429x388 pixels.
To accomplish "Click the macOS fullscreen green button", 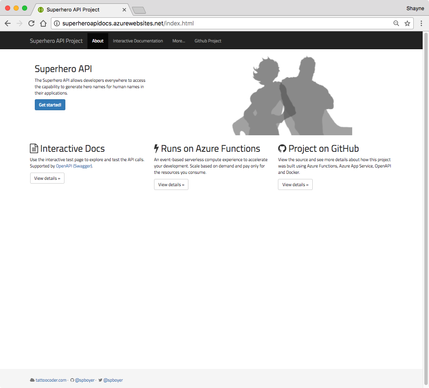I will tap(25, 8).
